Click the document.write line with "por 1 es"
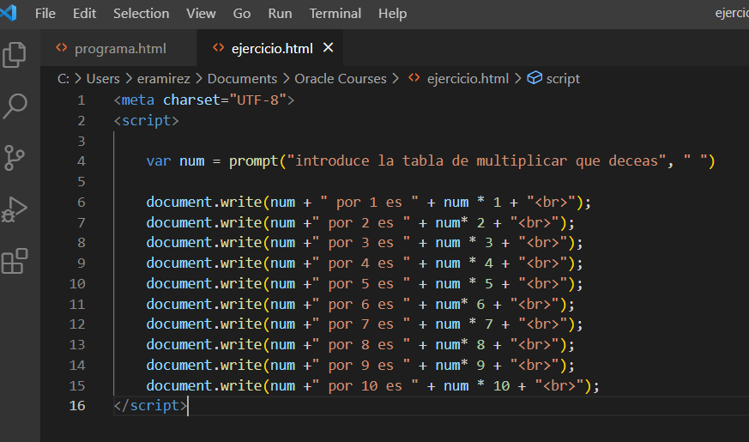Screen dimensions: 749x442 tap(369, 203)
